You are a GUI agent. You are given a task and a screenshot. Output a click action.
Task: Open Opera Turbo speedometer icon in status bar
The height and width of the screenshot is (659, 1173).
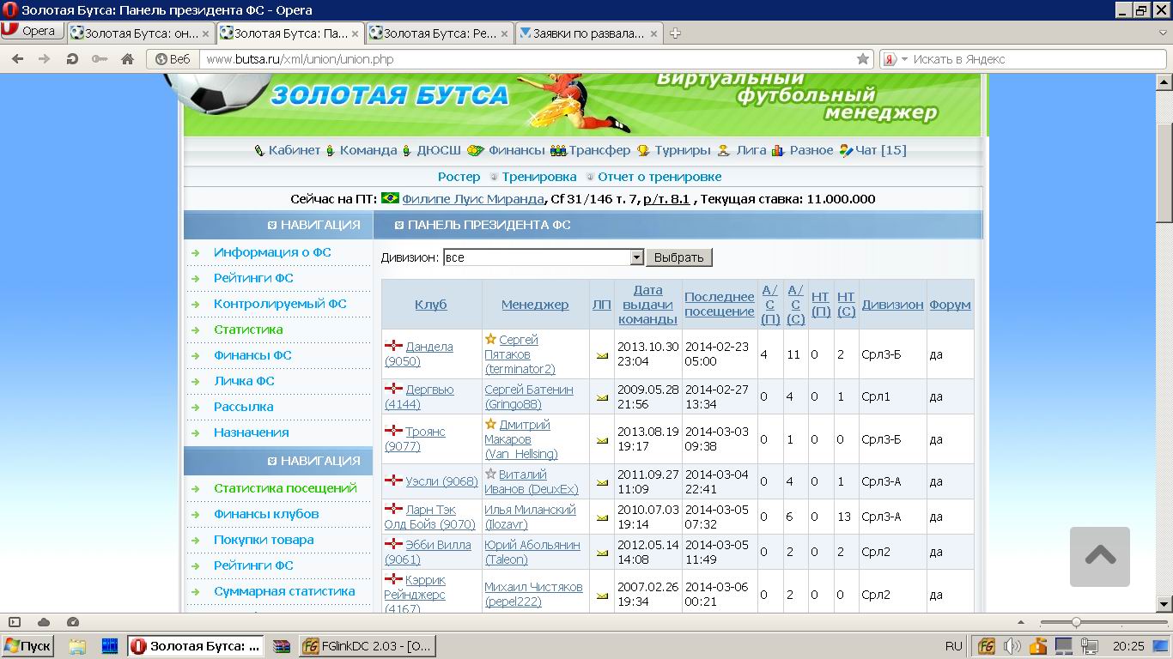click(73, 622)
